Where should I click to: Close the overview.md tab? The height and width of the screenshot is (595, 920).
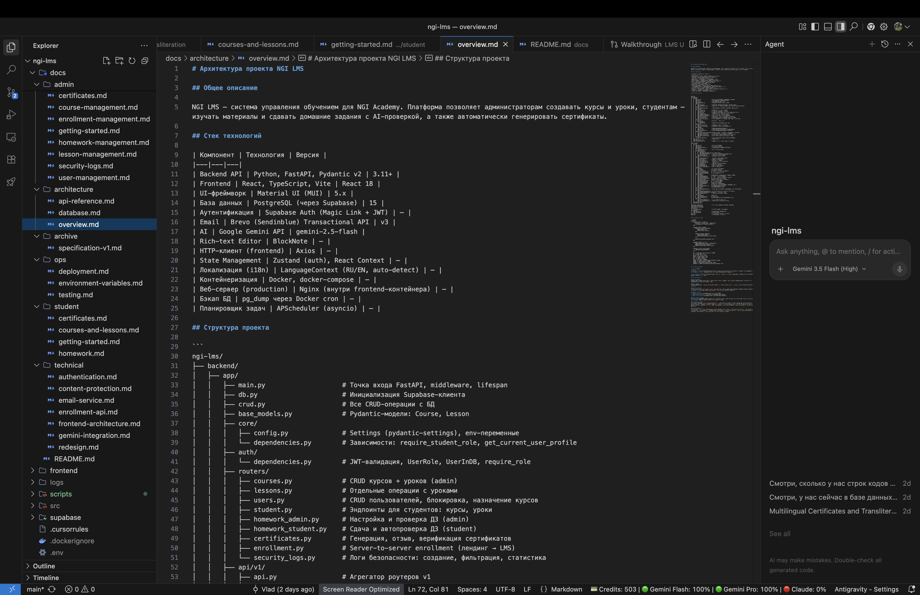tap(505, 44)
